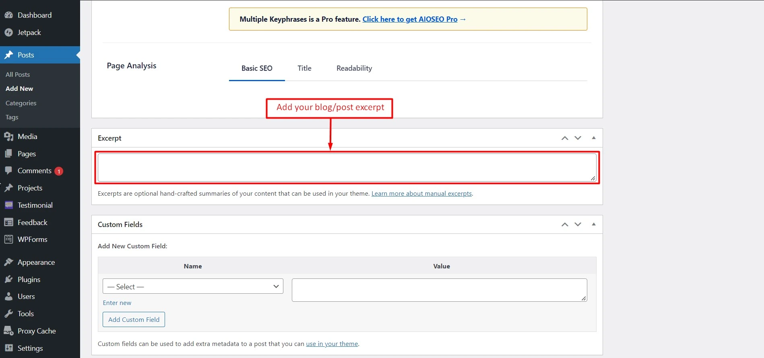Click the Comments speech bubble icon
The height and width of the screenshot is (358, 764).
tap(8, 171)
